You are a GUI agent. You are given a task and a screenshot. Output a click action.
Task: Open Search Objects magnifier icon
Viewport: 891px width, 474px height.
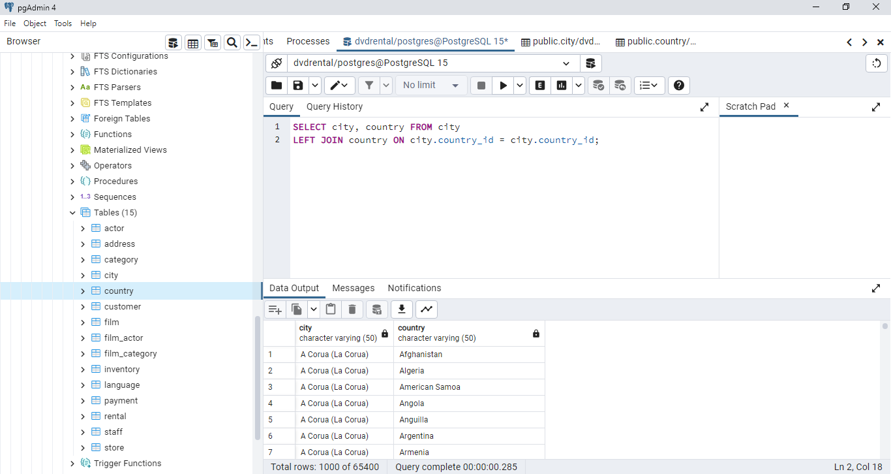pyautogui.click(x=232, y=43)
